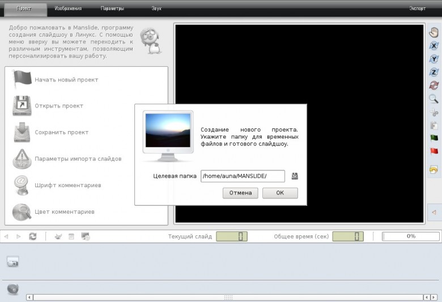Click the Текущий слайд counter field
The width and height of the screenshot is (442, 302).
232,236
